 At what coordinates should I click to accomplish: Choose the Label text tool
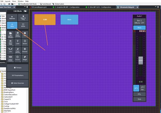coord(18,42)
